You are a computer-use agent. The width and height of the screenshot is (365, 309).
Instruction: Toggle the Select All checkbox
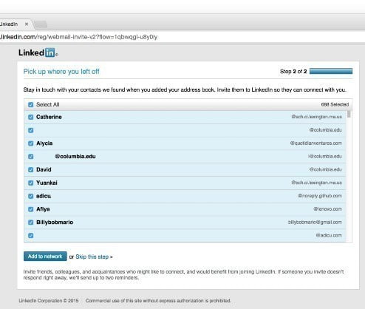[x=30, y=105]
